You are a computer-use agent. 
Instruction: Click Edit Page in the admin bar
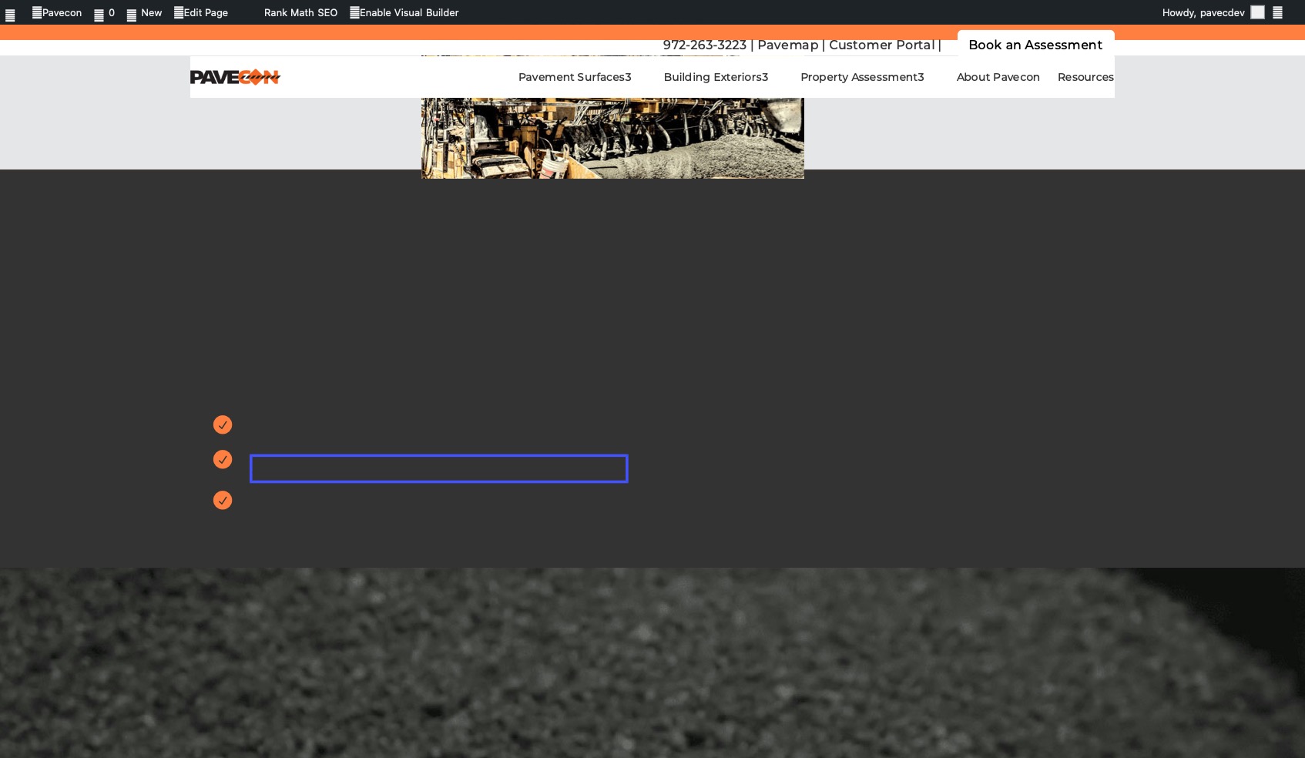[x=201, y=13]
